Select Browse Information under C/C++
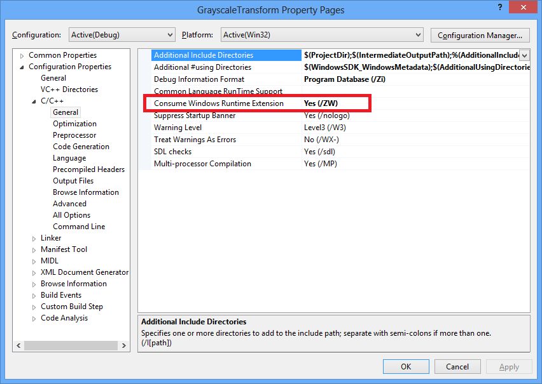This screenshot has height=384, width=542. point(86,192)
